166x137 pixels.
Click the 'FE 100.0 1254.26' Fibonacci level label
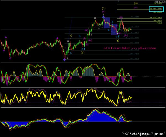pos(156,17)
